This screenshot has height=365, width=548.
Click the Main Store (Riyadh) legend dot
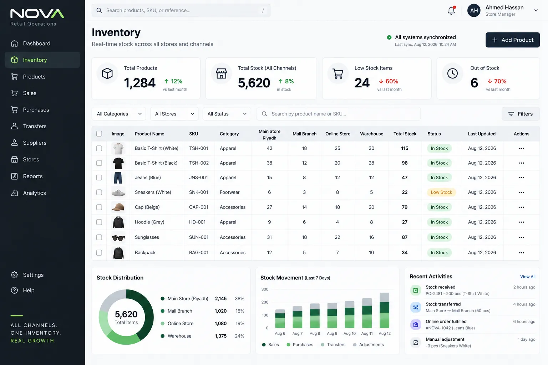pos(163,299)
